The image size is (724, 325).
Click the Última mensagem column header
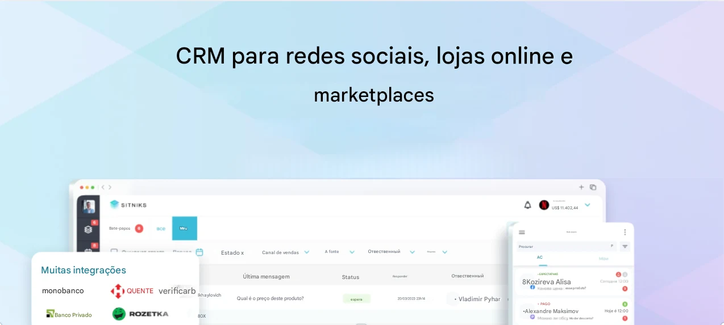(x=266, y=277)
